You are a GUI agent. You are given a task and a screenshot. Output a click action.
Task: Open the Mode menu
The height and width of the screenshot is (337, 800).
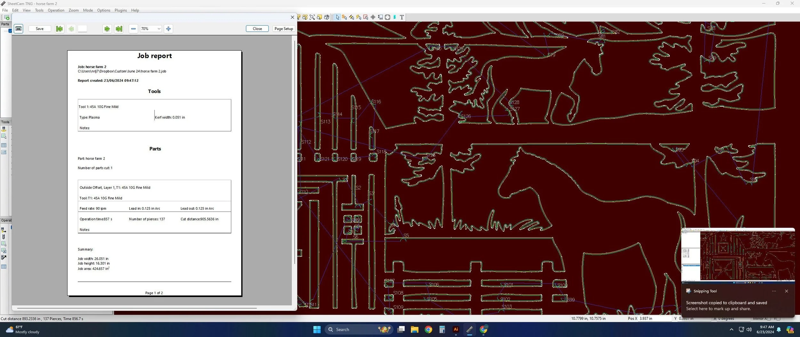[x=88, y=10]
